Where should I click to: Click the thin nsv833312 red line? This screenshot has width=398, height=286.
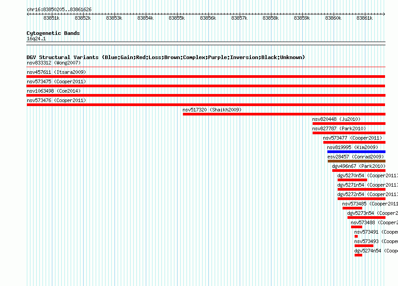pyautogui.click(x=206, y=67)
